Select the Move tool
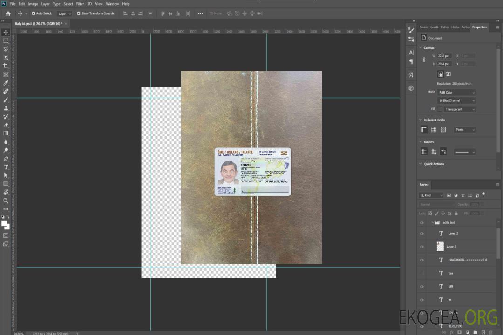This screenshot has width=503, height=335. [6, 32]
